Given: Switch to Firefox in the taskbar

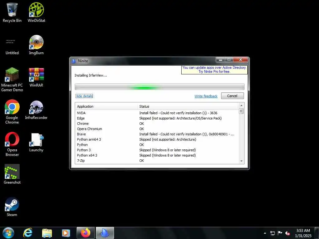Looking at the screenshot, I should coord(85,233).
